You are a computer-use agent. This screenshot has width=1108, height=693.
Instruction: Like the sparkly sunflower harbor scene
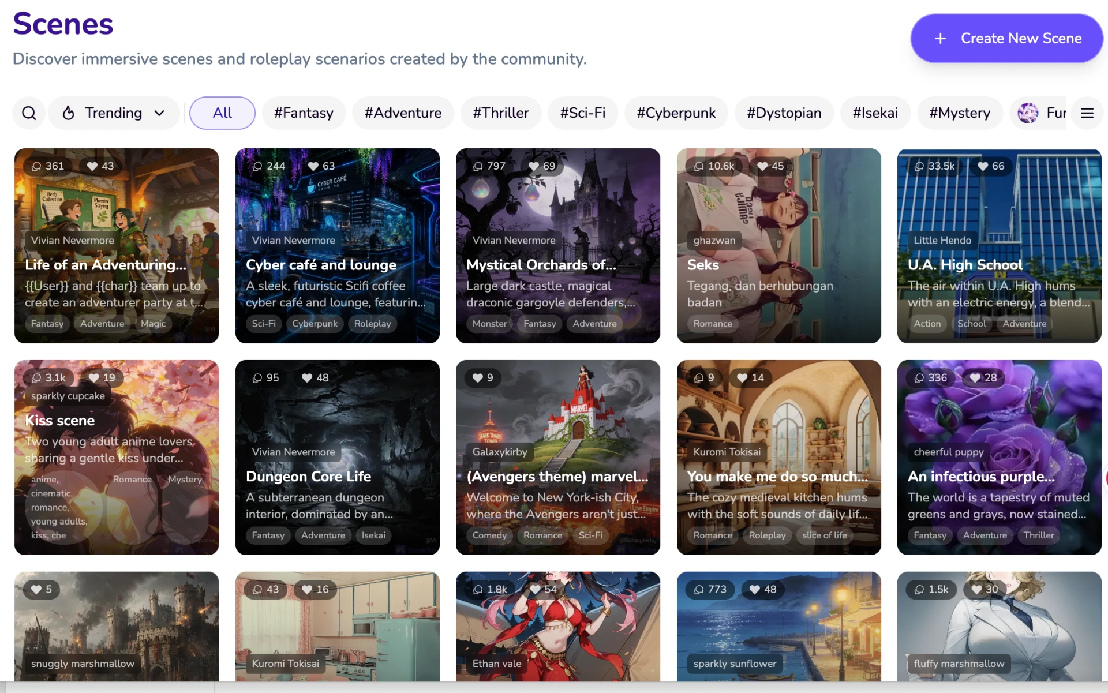(755, 590)
